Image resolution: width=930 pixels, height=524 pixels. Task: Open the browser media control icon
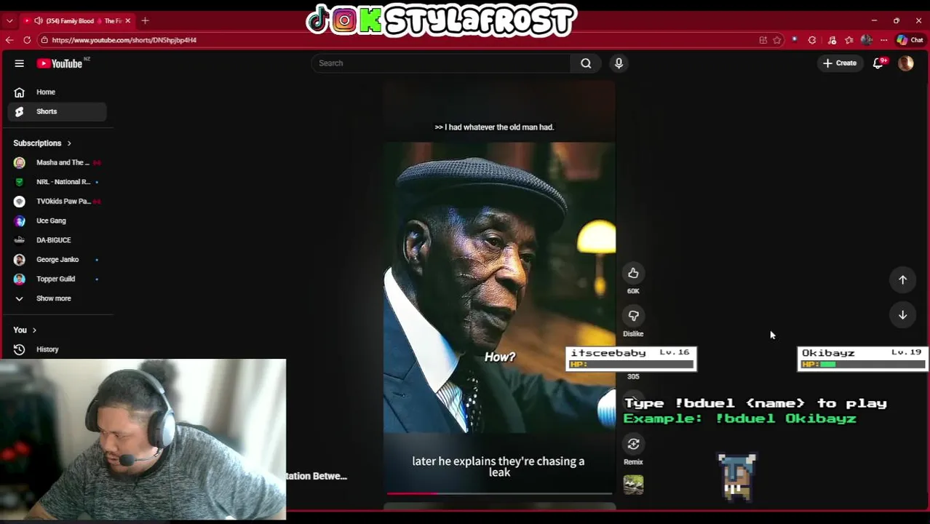coord(832,40)
